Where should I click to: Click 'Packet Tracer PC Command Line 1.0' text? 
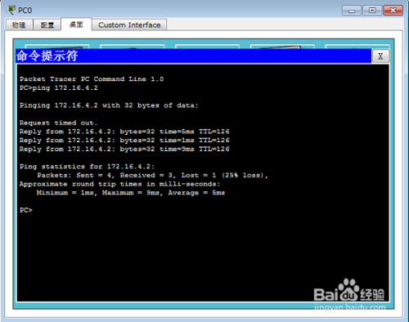pos(92,79)
